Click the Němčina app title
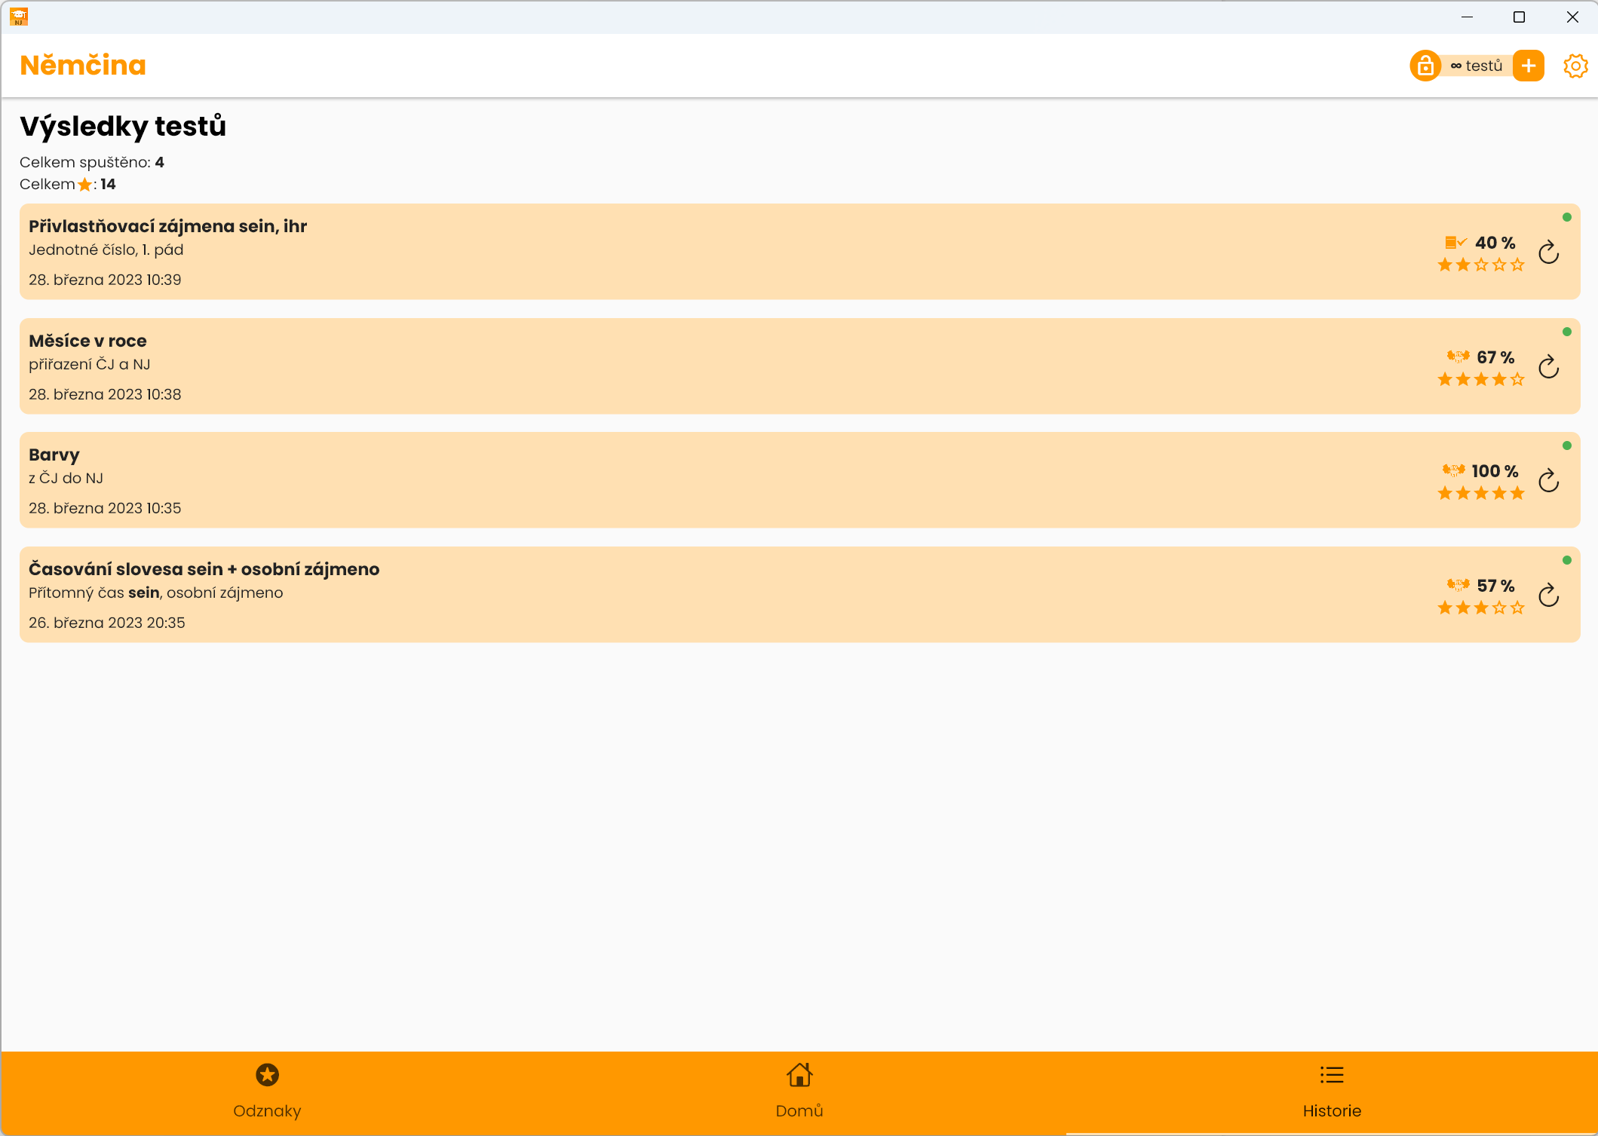Image resolution: width=1598 pixels, height=1136 pixels. [83, 66]
